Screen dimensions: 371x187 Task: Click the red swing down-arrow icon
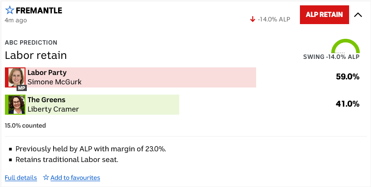click(x=253, y=19)
